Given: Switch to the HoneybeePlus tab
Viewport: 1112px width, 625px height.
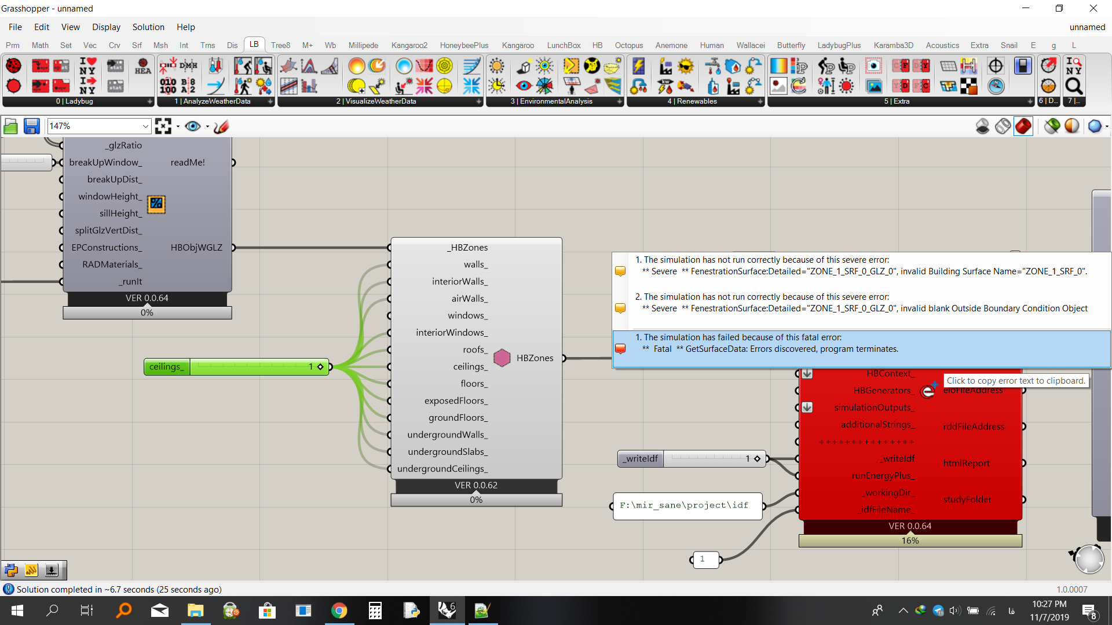Looking at the screenshot, I should pyautogui.click(x=464, y=45).
